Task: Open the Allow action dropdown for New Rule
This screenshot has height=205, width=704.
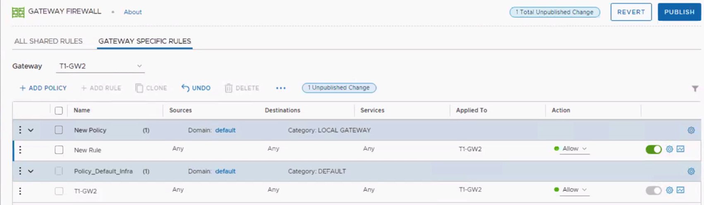Action: pyautogui.click(x=575, y=149)
